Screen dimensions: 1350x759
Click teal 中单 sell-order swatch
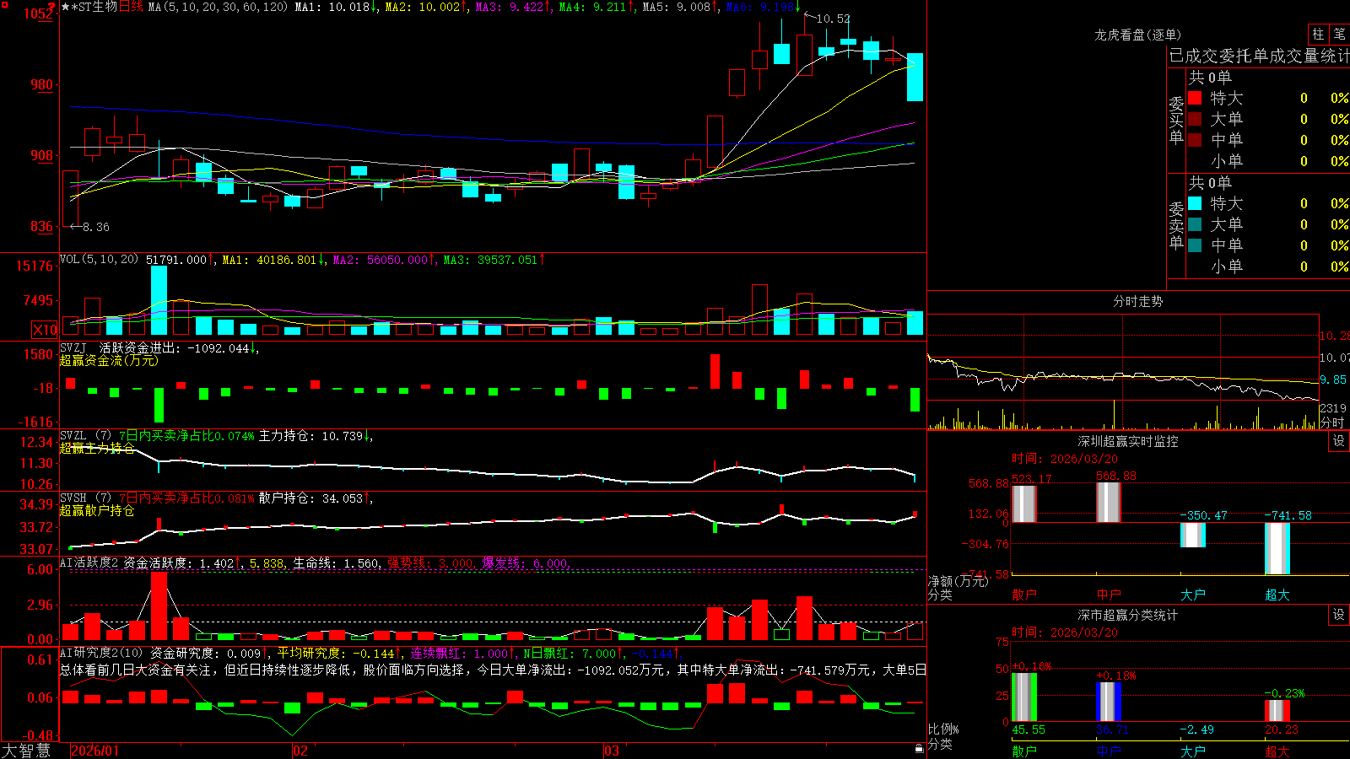coord(1195,245)
